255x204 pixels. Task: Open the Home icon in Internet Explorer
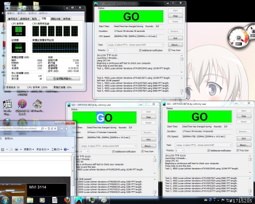pos(62,129)
